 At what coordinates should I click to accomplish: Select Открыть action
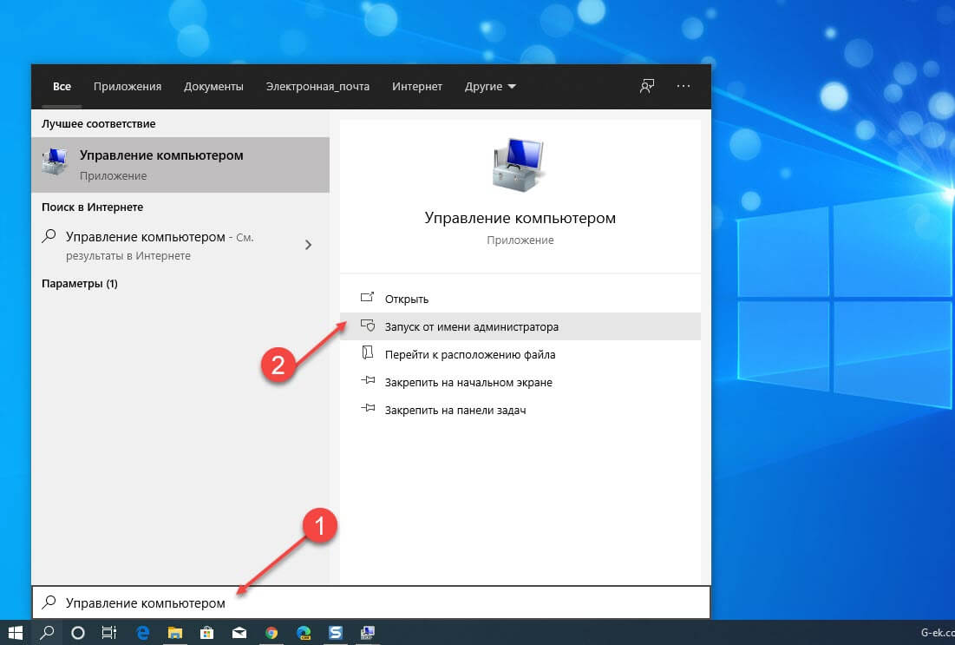520,299
